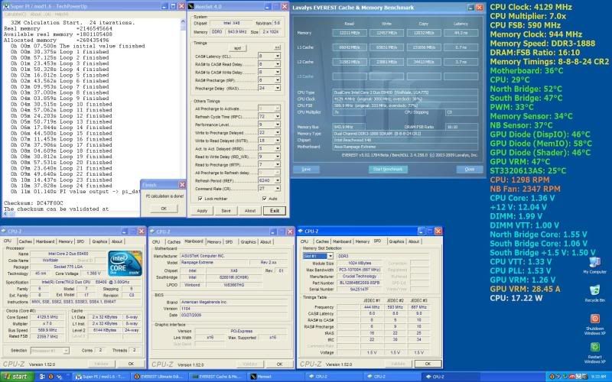Image resolution: width=612 pixels, height=382 pixels.
Task: Open the Slot #1 dropdown in CPU-Z SPD
Action: pyautogui.click(x=330, y=256)
